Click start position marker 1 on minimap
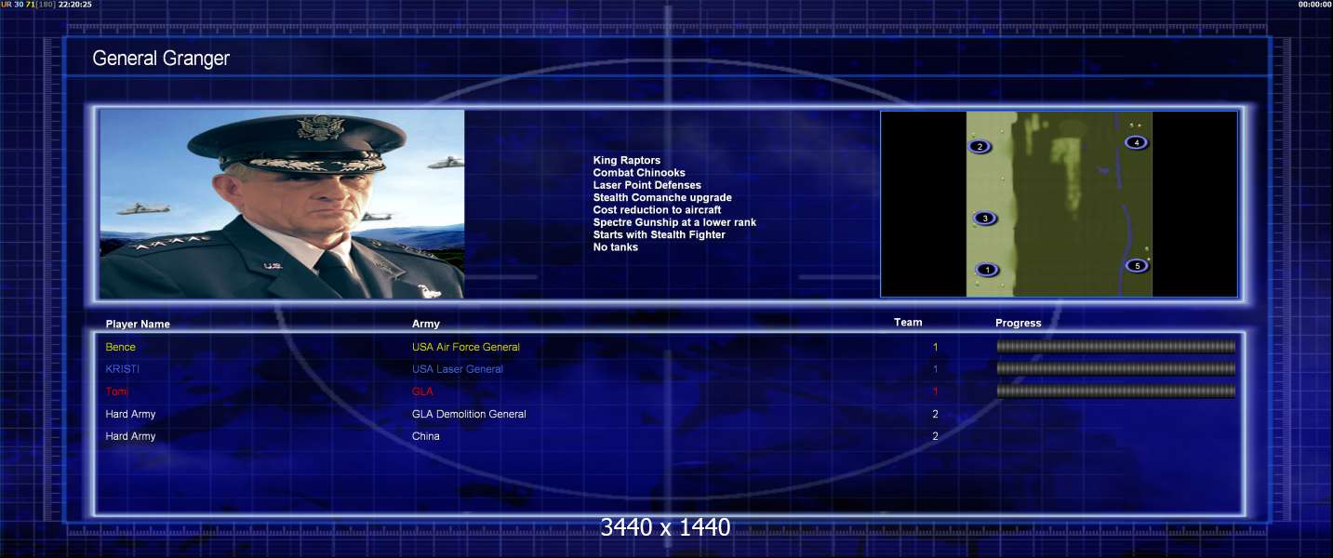The image size is (1333, 558). 987,270
